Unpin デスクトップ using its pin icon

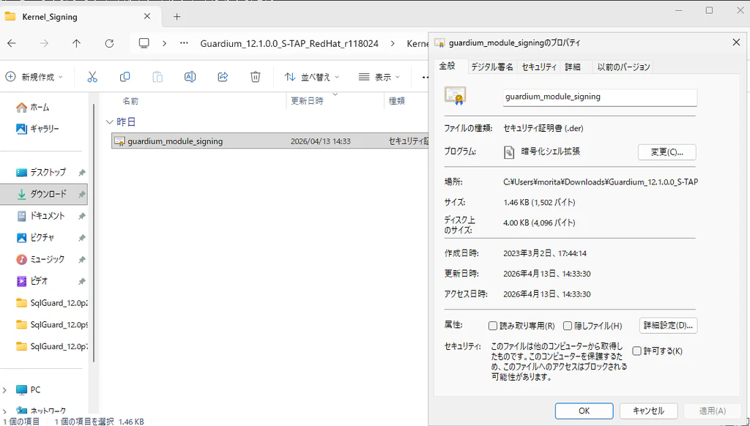[82, 172]
